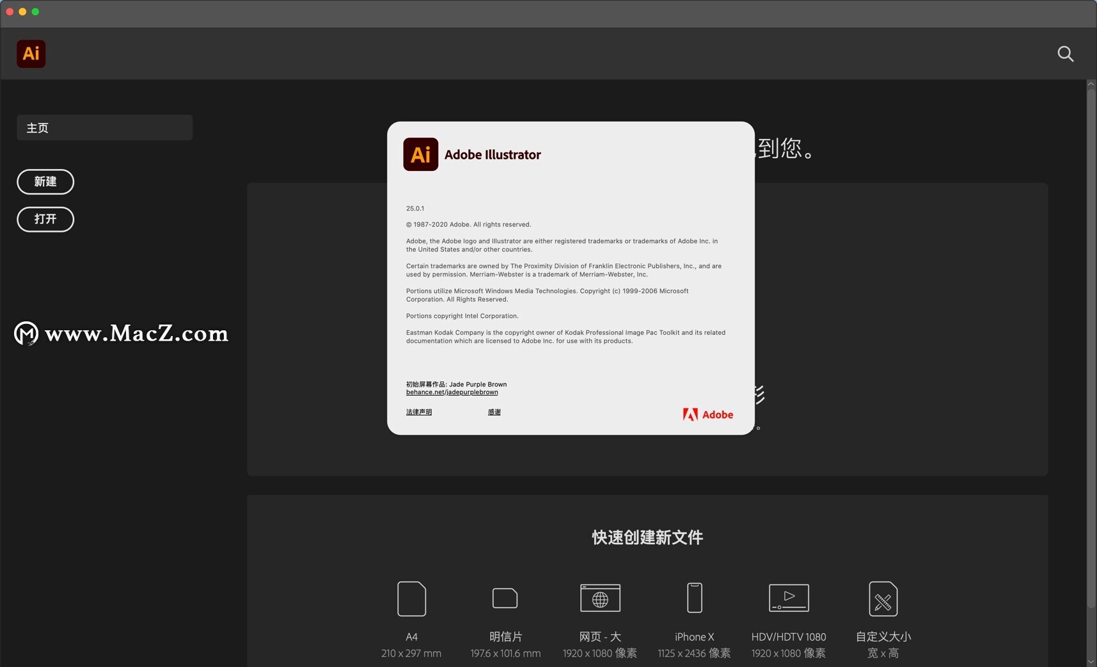Viewport: 1097px width, 667px height.
Task: Open the 法律声明 legal notices link
Action: click(419, 412)
